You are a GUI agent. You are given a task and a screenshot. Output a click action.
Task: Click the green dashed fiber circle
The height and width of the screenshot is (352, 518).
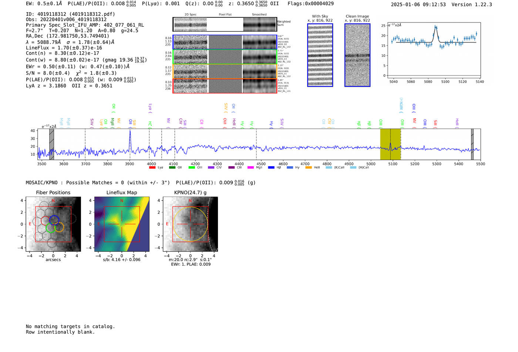tap(51, 228)
